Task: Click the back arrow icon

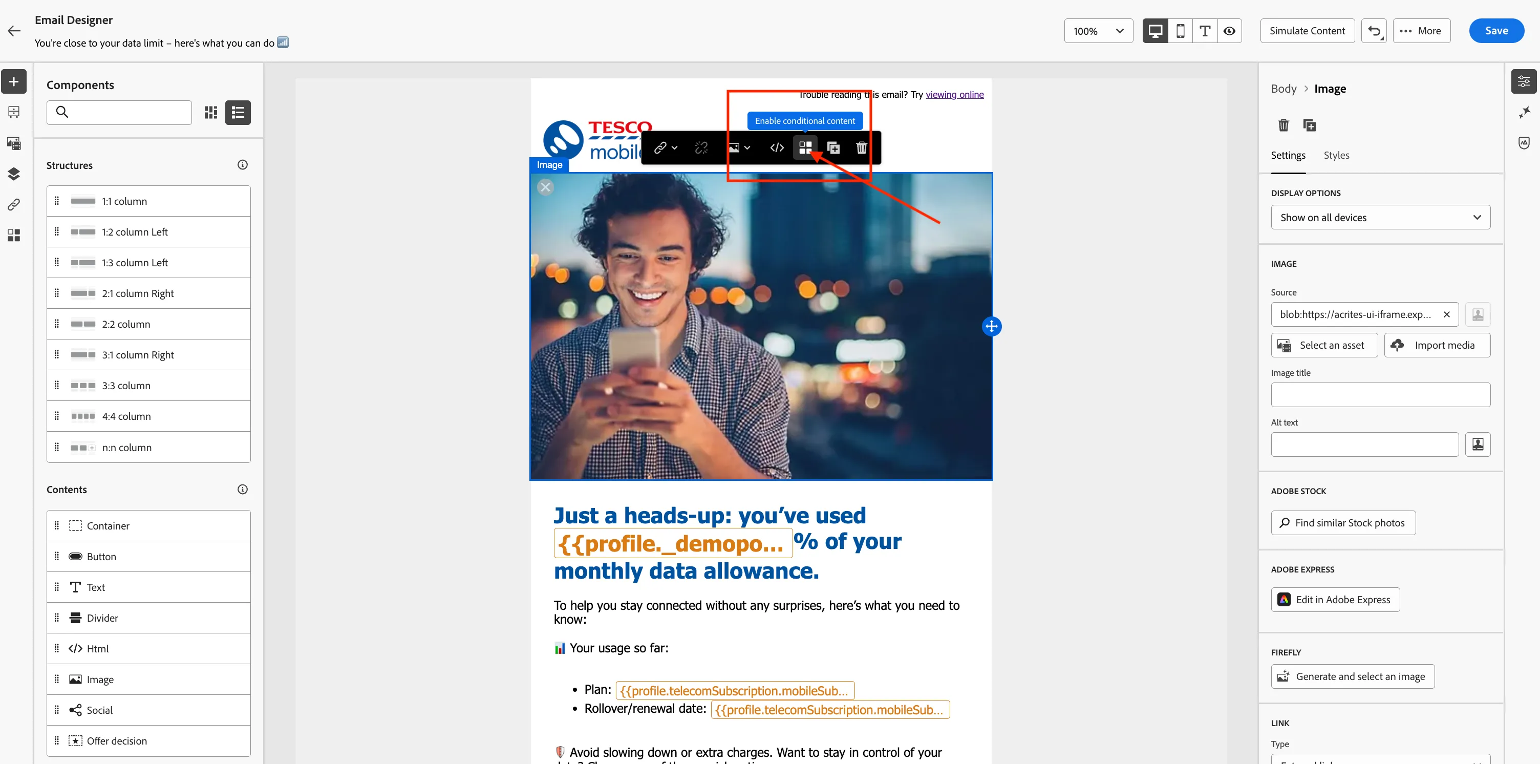Action: [x=14, y=31]
